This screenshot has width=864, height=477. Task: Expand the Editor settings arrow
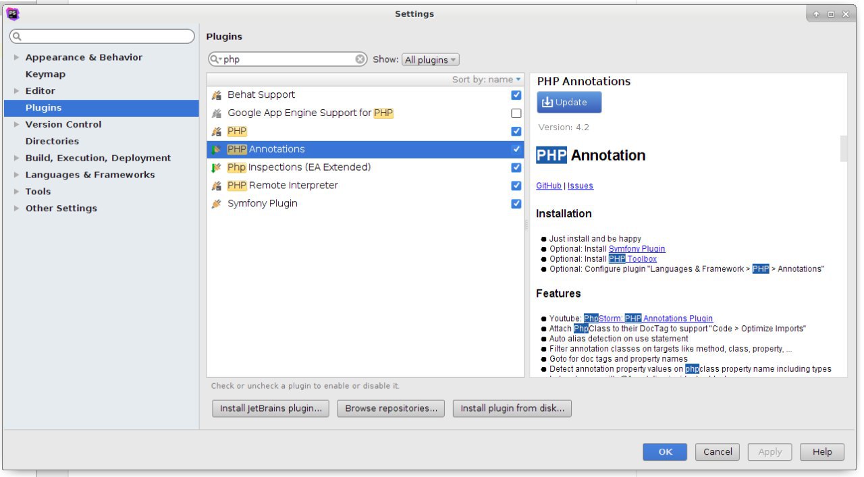tap(16, 91)
